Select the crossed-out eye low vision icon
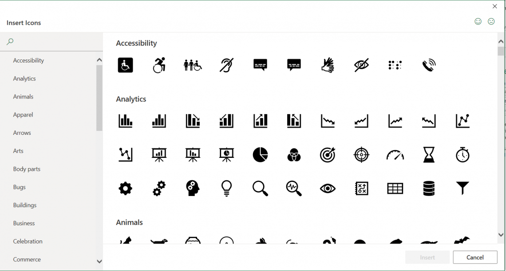Image resolution: width=506 pixels, height=271 pixels. tap(361, 65)
